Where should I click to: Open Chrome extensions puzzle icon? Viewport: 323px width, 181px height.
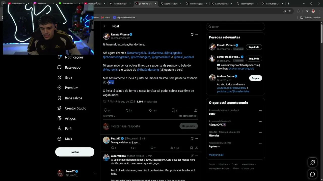pos(298,11)
